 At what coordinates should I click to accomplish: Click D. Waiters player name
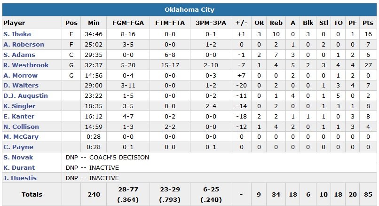(19, 86)
